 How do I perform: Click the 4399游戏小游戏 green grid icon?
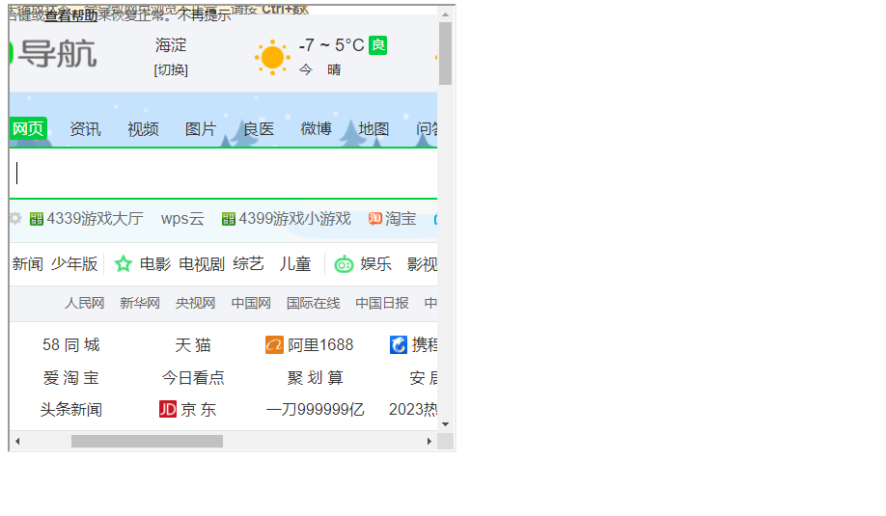[229, 219]
